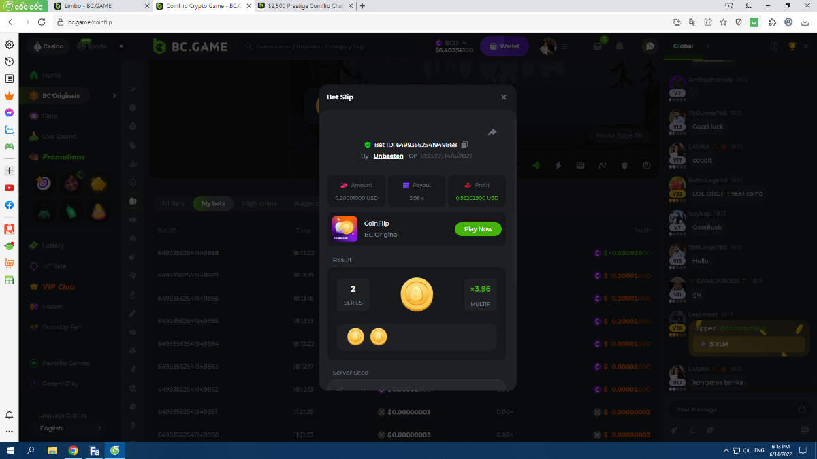Open Messenger from the browser sidebar

pos(10,113)
